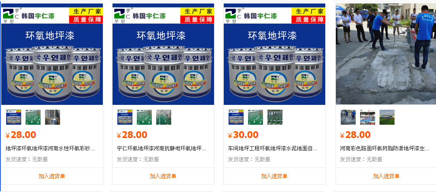Image resolution: width=436 pixels, height=193 pixels.
Task: Add second ¥28.00 product to 进货单
Action: click(x=163, y=176)
